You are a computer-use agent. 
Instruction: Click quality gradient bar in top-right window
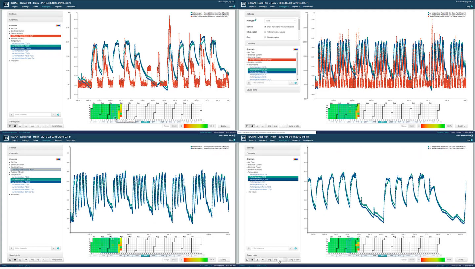pyautogui.click(x=432, y=126)
